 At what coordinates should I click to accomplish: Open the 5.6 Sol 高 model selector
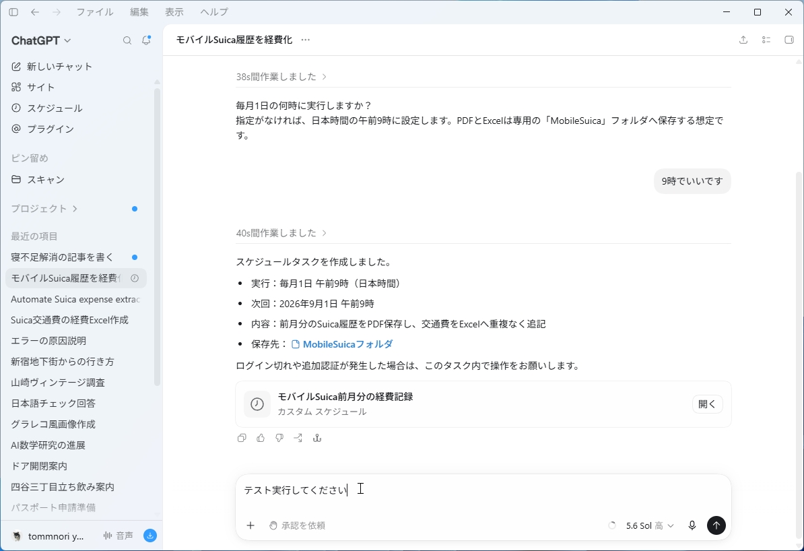(650, 525)
